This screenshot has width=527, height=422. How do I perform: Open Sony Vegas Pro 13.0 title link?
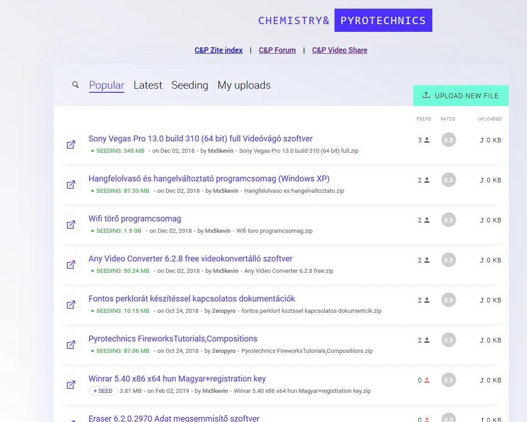[x=200, y=139]
